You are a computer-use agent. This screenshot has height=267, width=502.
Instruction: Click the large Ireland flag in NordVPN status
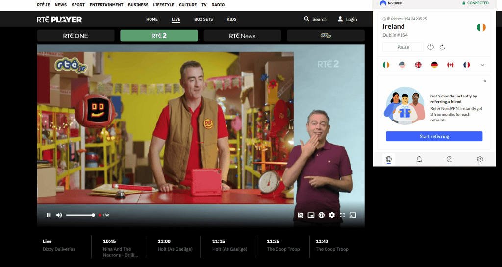pyautogui.click(x=481, y=27)
